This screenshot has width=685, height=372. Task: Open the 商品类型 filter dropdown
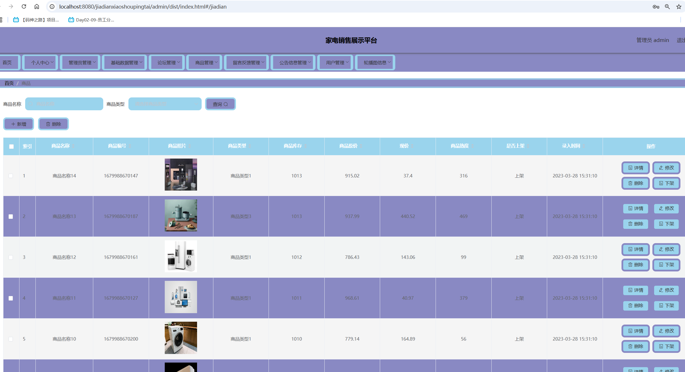[x=165, y=104]
